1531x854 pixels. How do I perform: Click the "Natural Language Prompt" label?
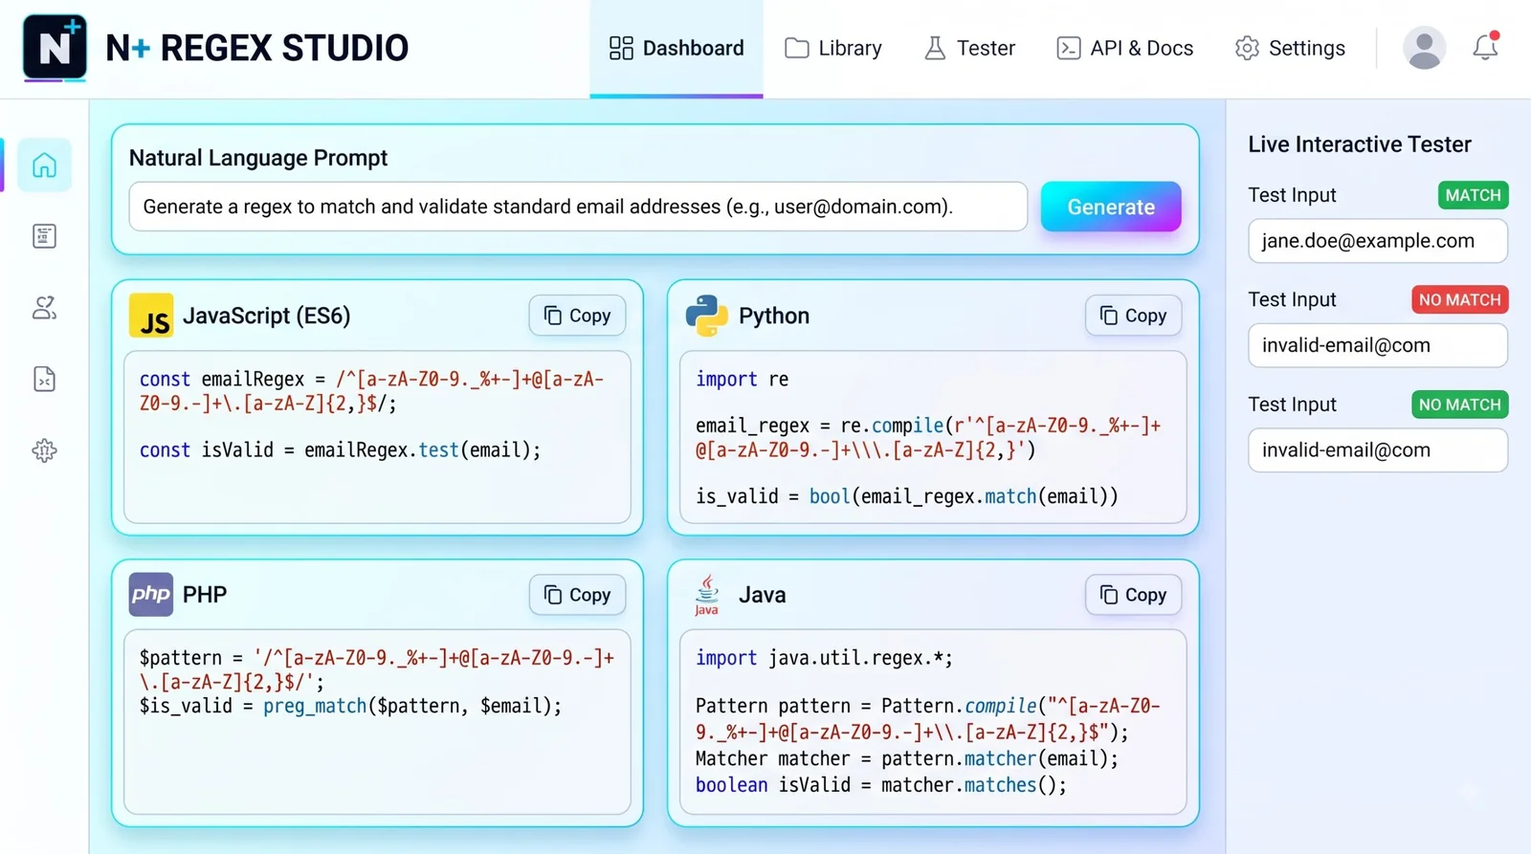click(x=258, y=158)
